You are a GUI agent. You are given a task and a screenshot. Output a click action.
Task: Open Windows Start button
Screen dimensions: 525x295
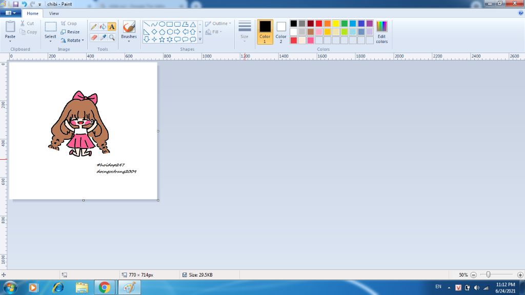(x=10, y=288)
